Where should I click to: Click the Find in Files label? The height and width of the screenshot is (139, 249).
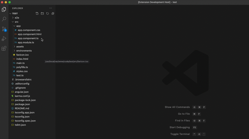pos(182,120)
